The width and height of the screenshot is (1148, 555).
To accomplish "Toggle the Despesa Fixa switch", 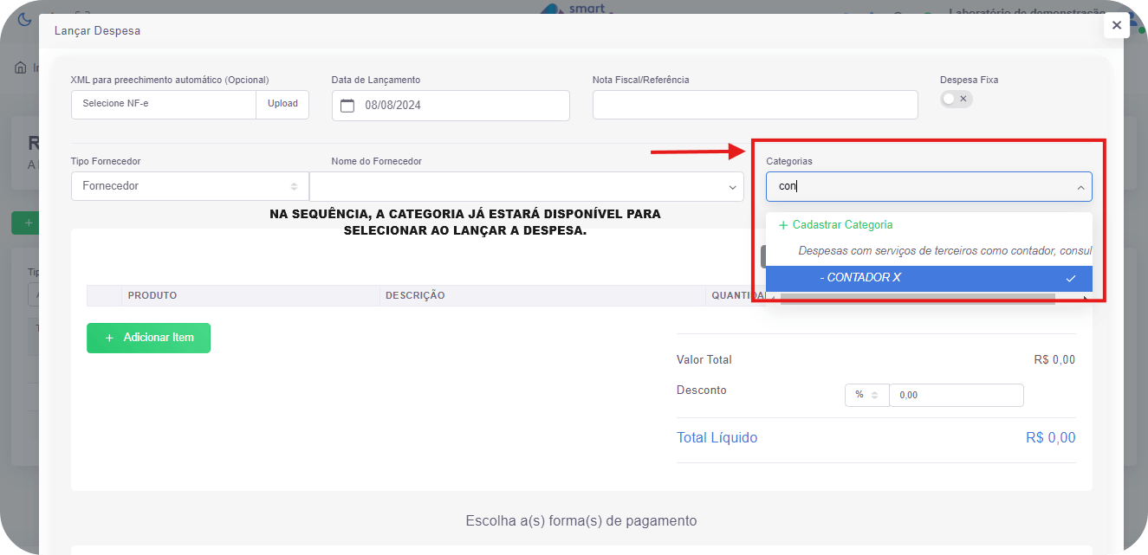I will (957, 99).
